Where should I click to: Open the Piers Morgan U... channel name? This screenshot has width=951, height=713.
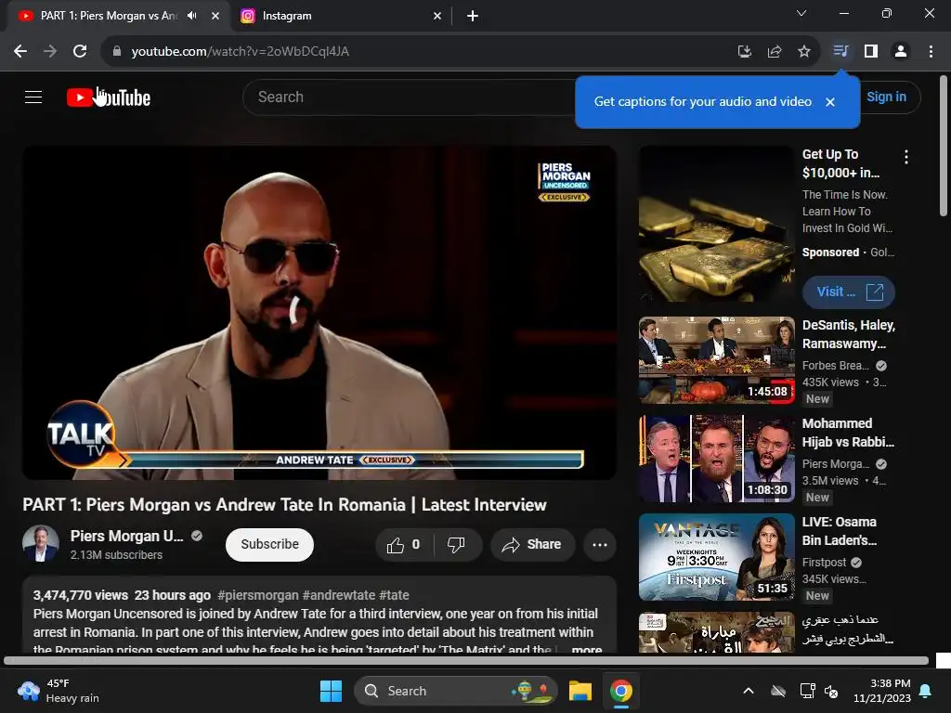(x=126, y=536)
